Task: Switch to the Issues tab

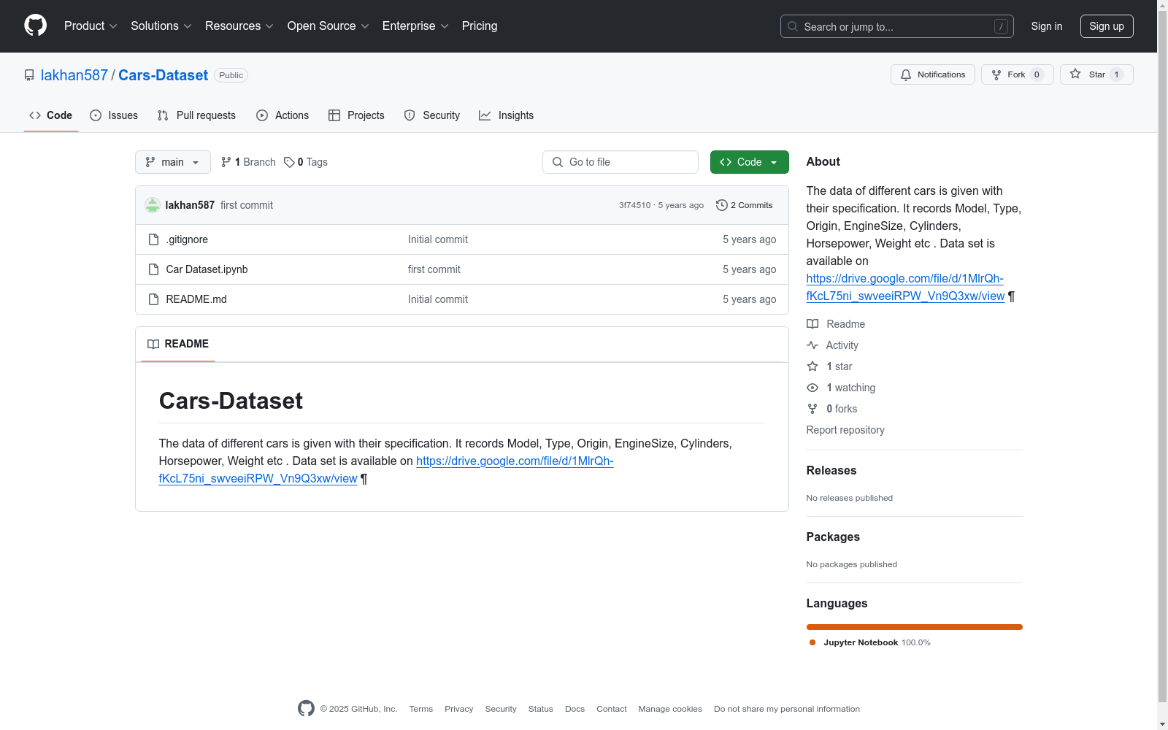Action: [x=114, y=115]
